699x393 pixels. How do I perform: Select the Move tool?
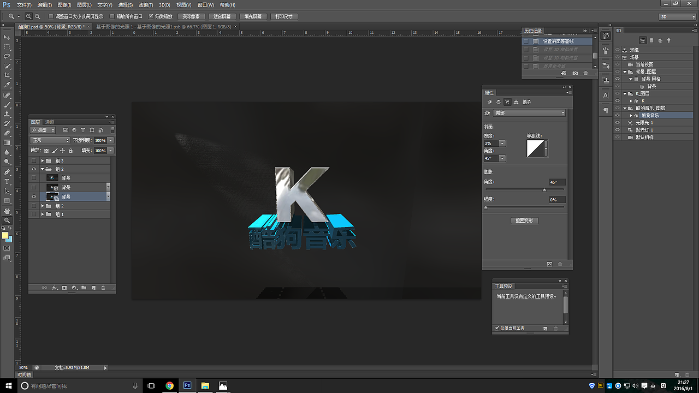[7, 37]
